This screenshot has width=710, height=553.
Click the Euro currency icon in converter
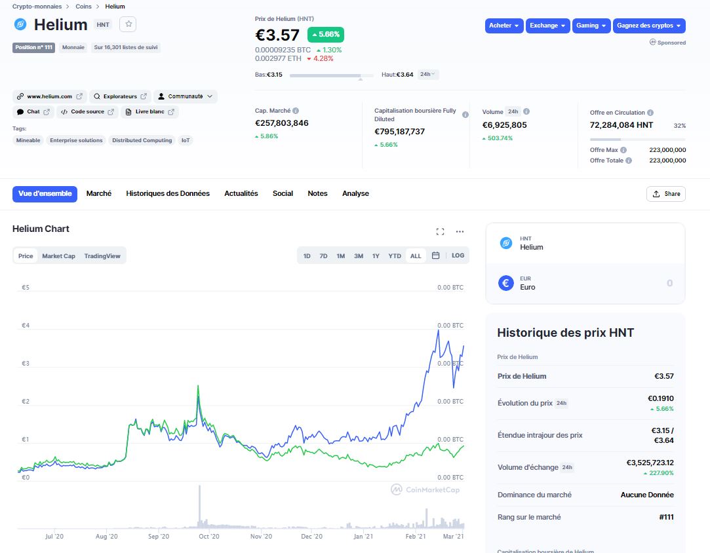point(505,283)
